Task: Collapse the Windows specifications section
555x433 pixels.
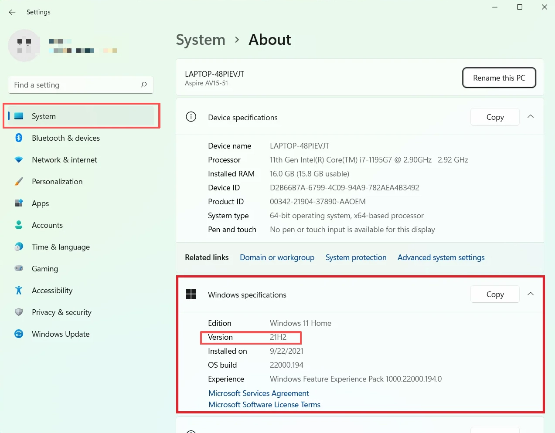Action: (x=531, y=294)
